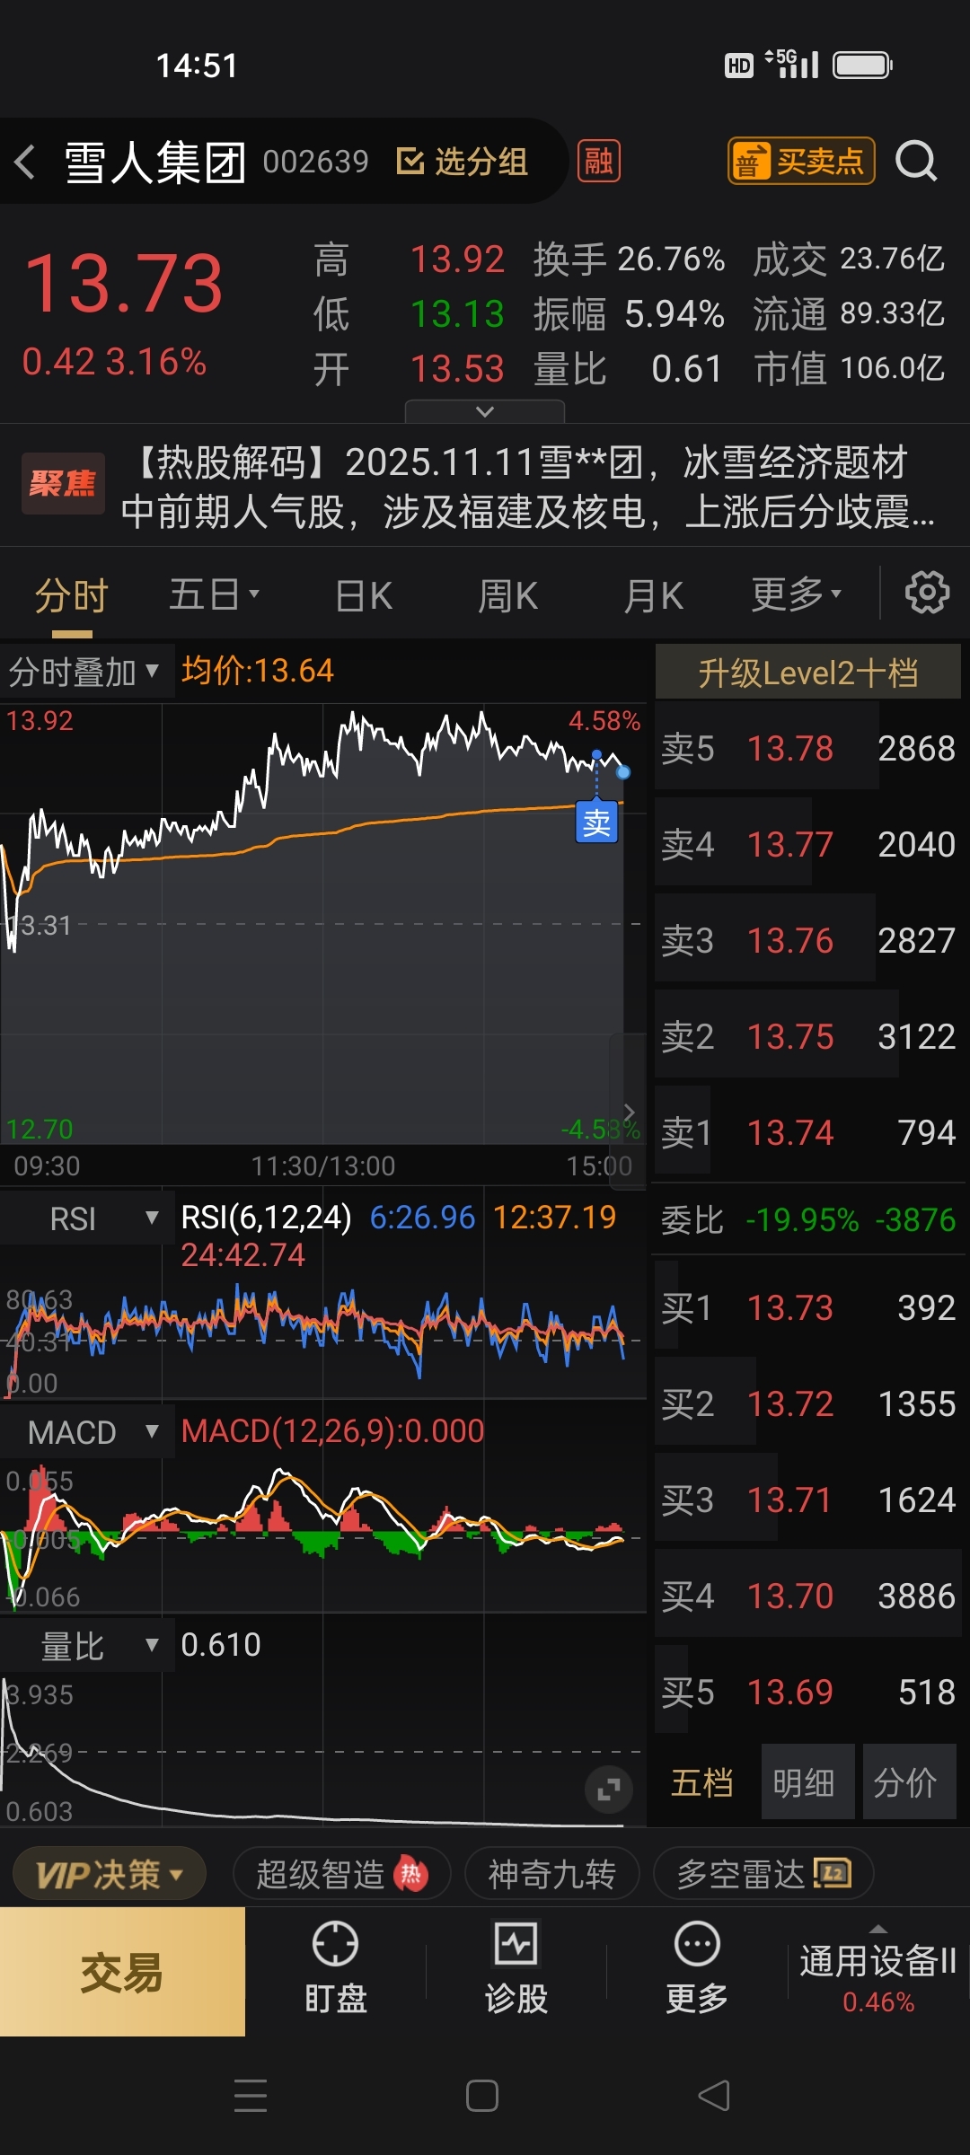Open the search magnifier icon

[x=916, y=162]
